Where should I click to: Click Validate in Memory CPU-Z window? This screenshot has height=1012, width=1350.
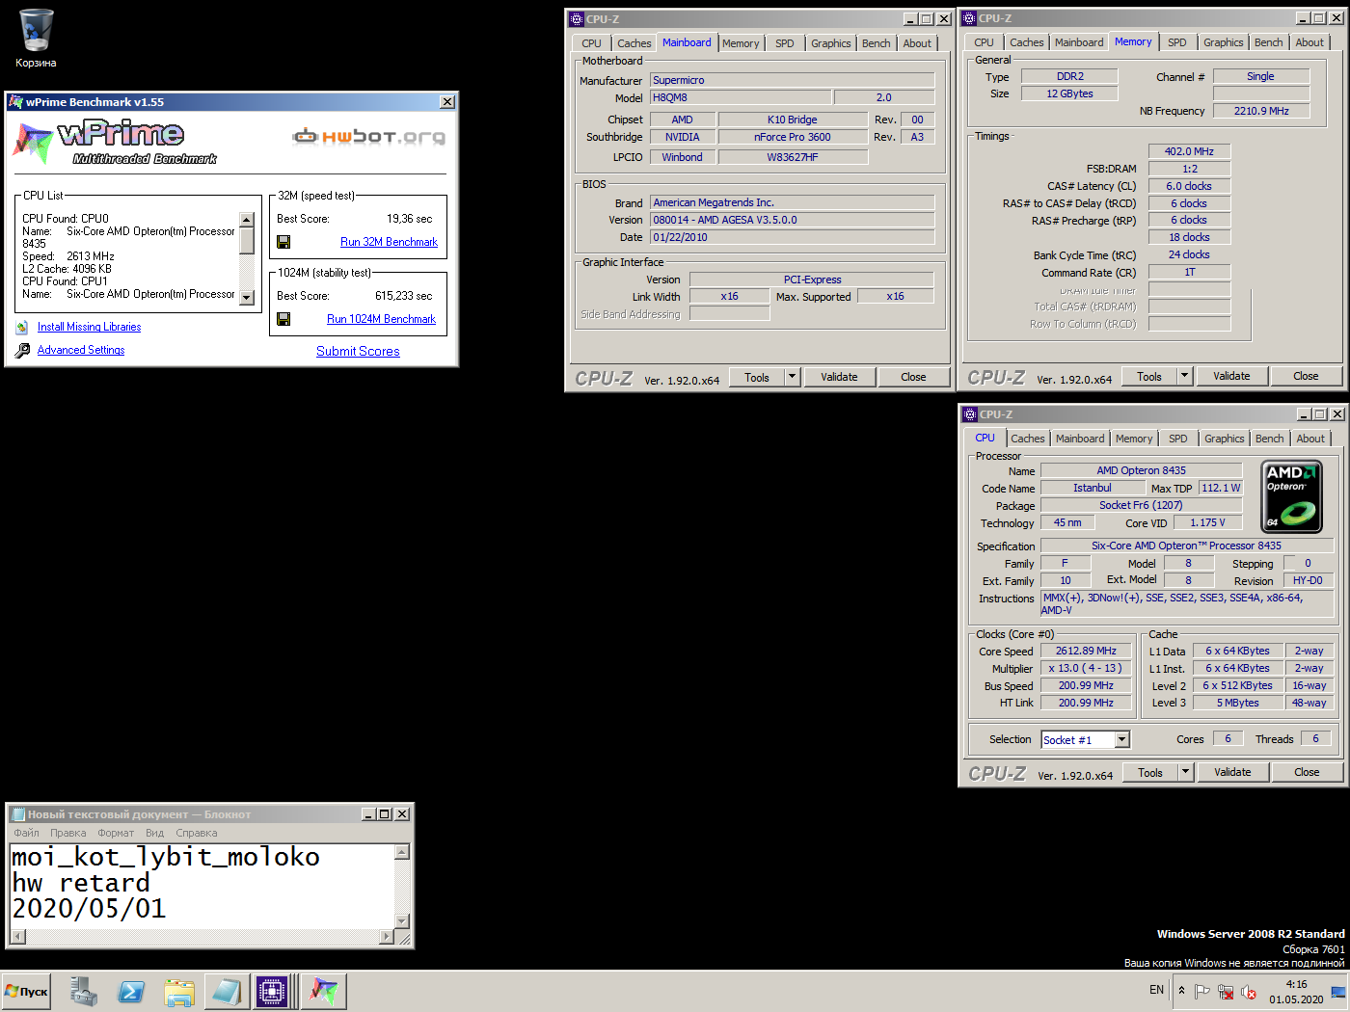click(x=1231, y=376)
